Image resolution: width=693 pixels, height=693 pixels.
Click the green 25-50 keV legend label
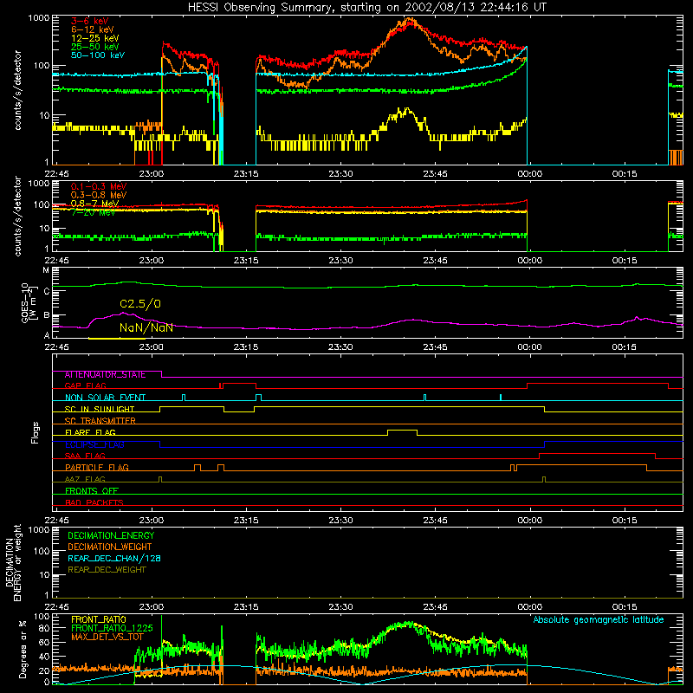point(95,47)
